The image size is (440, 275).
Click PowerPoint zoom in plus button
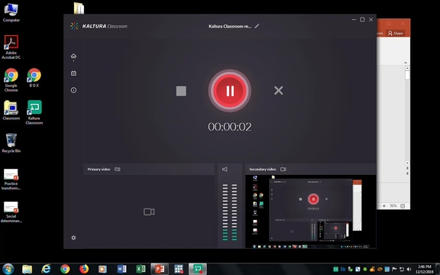tap(384, 206)
